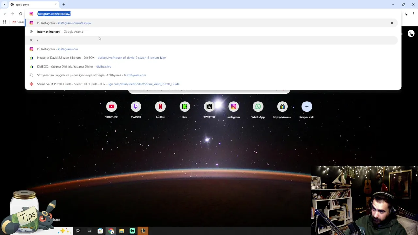Open the green Streamlabs taskbar icon
This screenshot has height=235, width=418.
click(x=132, y=231)
